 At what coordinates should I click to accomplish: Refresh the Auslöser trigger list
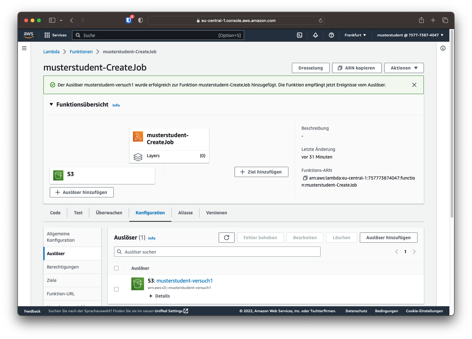tap(227, 238)
